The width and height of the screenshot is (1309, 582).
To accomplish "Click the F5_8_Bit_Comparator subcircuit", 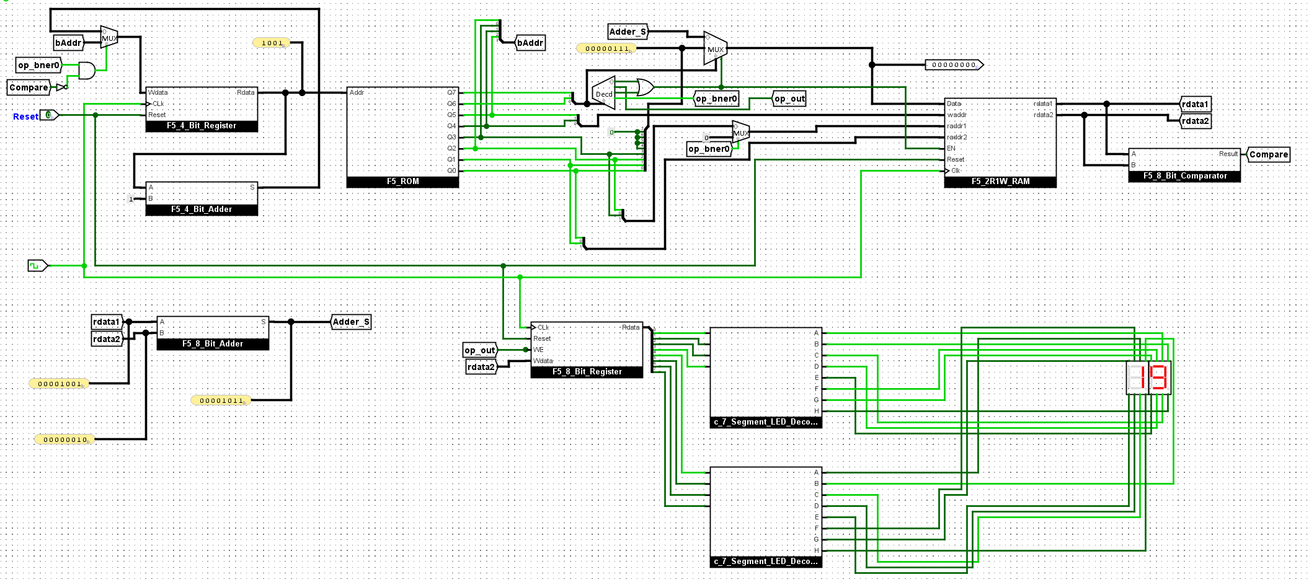I will point(1184,165).
